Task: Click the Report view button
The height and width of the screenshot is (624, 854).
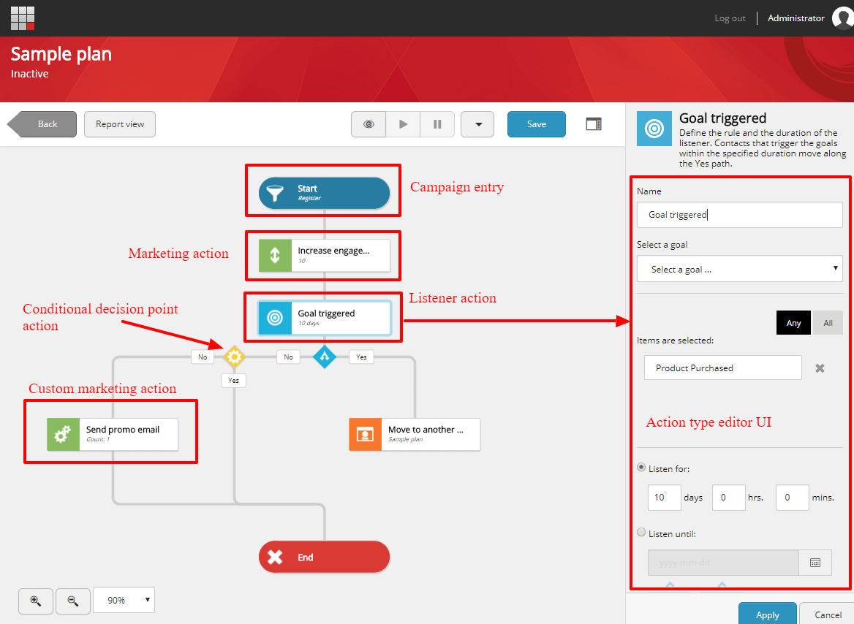Action: (x=120, y=124)
